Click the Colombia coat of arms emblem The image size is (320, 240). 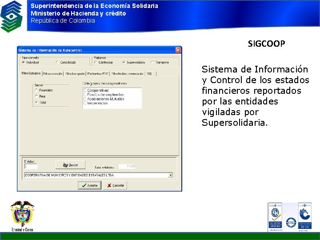coord(22,213)
